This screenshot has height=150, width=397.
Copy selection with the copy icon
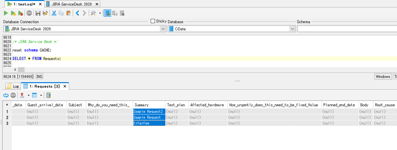61,13
